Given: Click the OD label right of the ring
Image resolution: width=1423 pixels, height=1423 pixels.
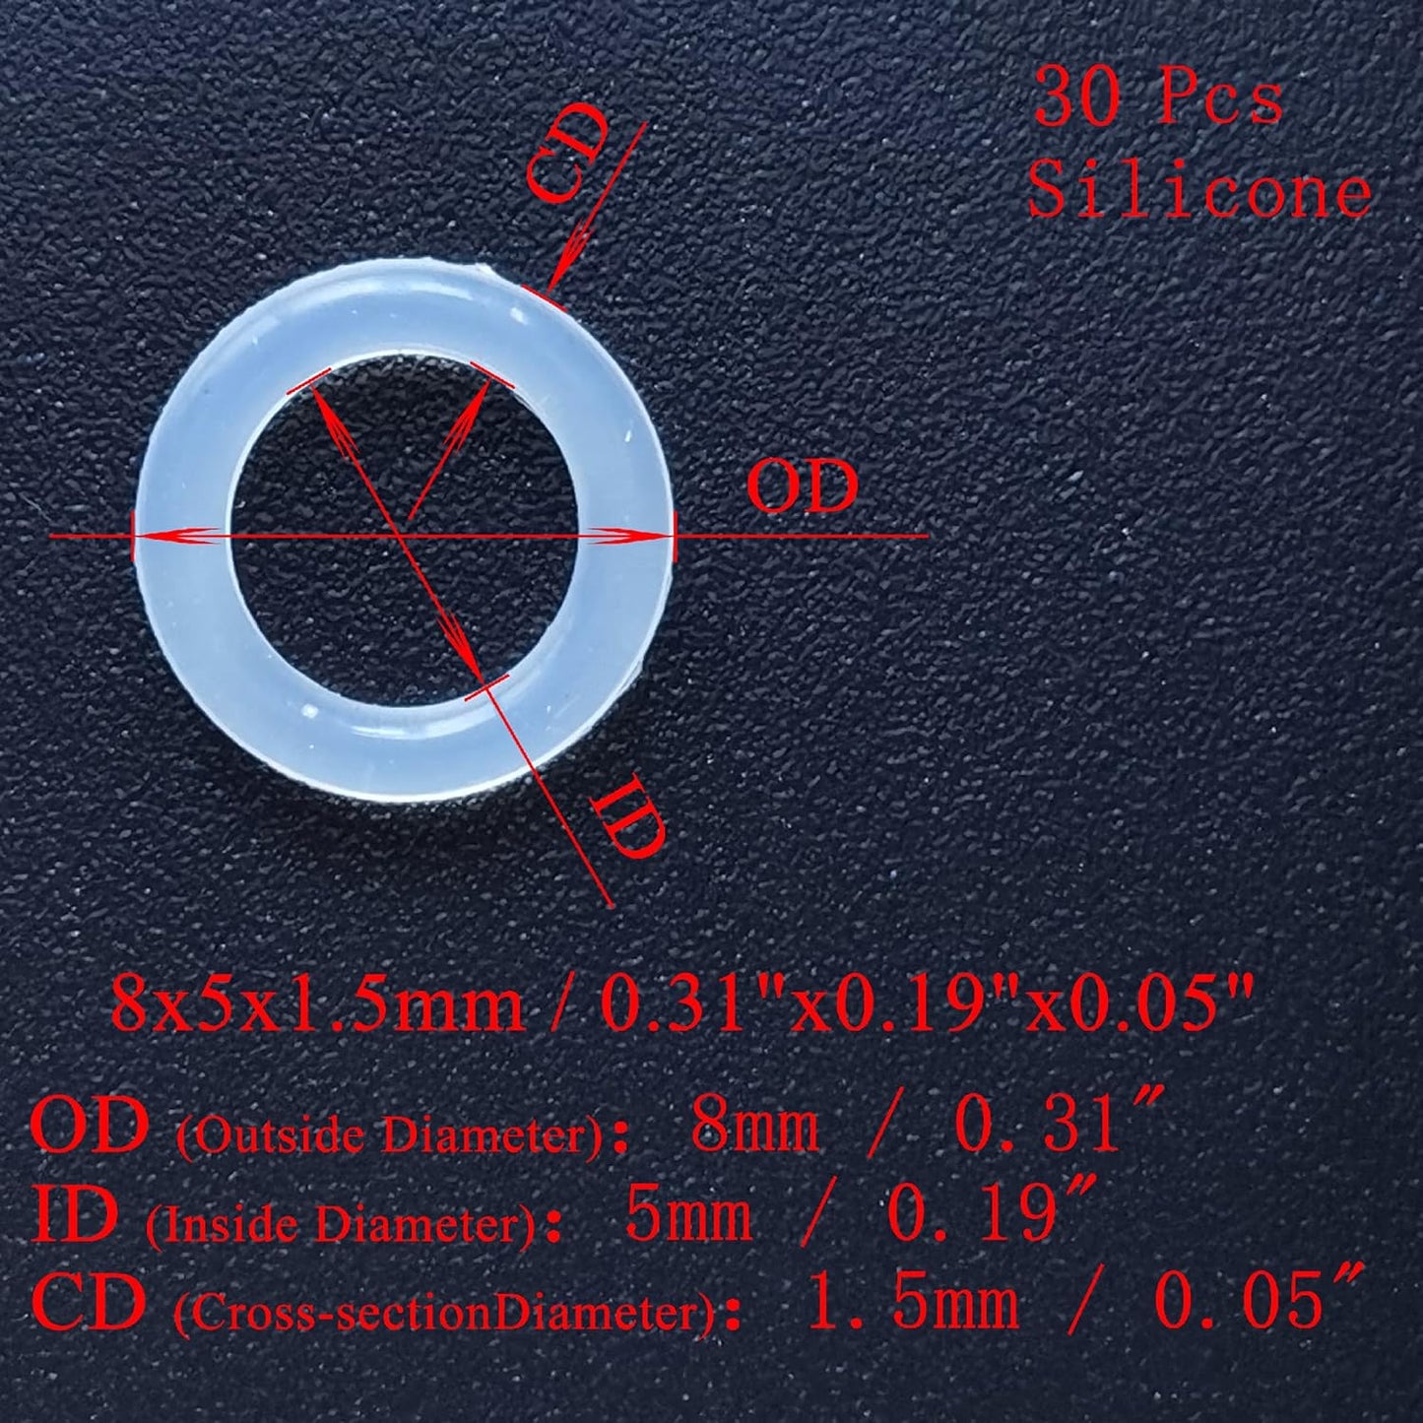Looking at the screenshot, I should coord(803,486).
